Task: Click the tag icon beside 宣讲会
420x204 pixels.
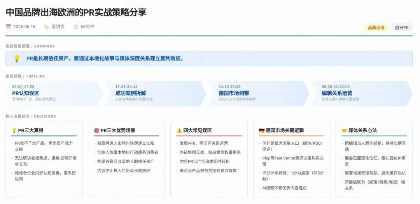Action: pos(46,27)
